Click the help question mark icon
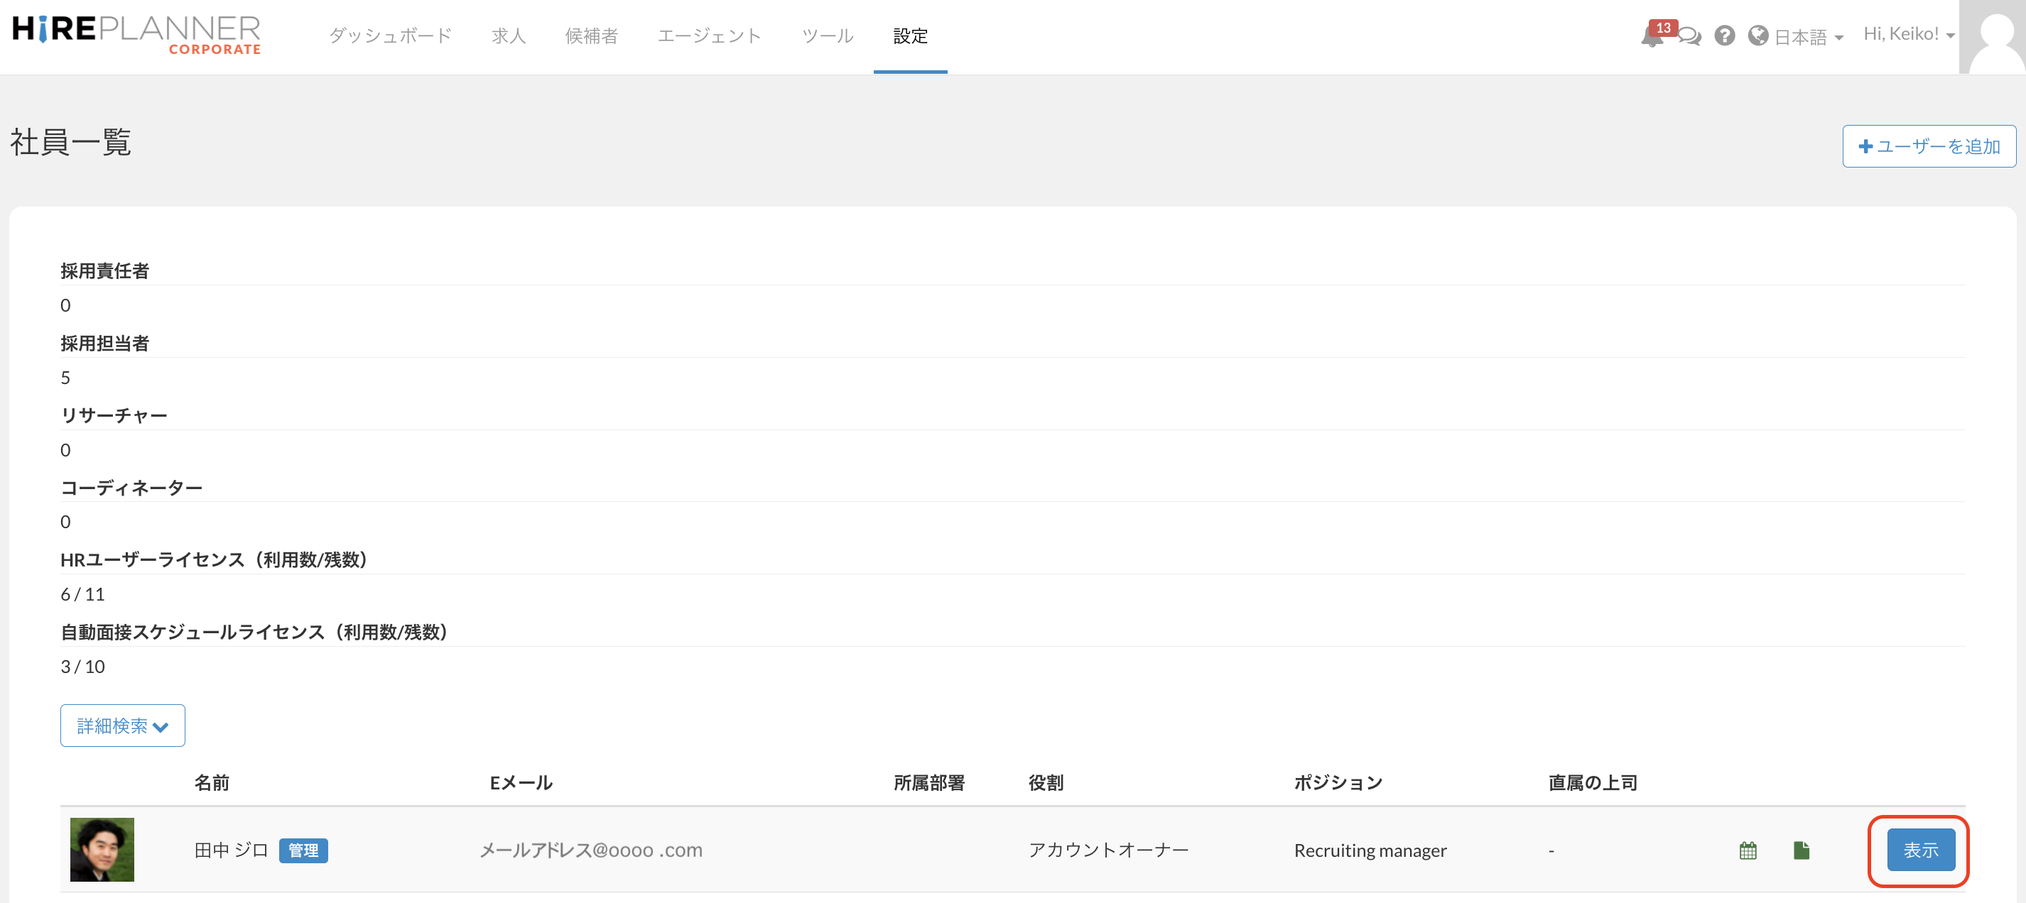 [x=1725, y=37]
